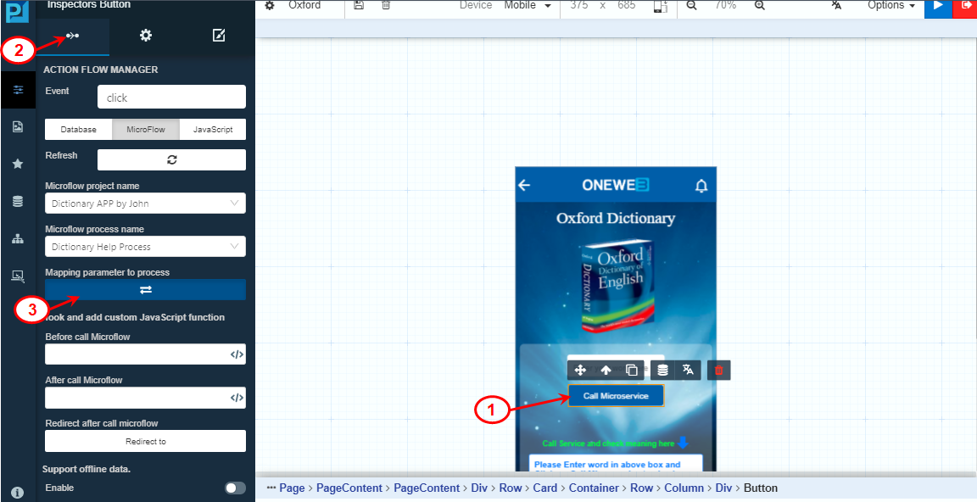The image size is (977, 502).
Task: Click the Oxford Dictionary heading
Action: point(616,218)
